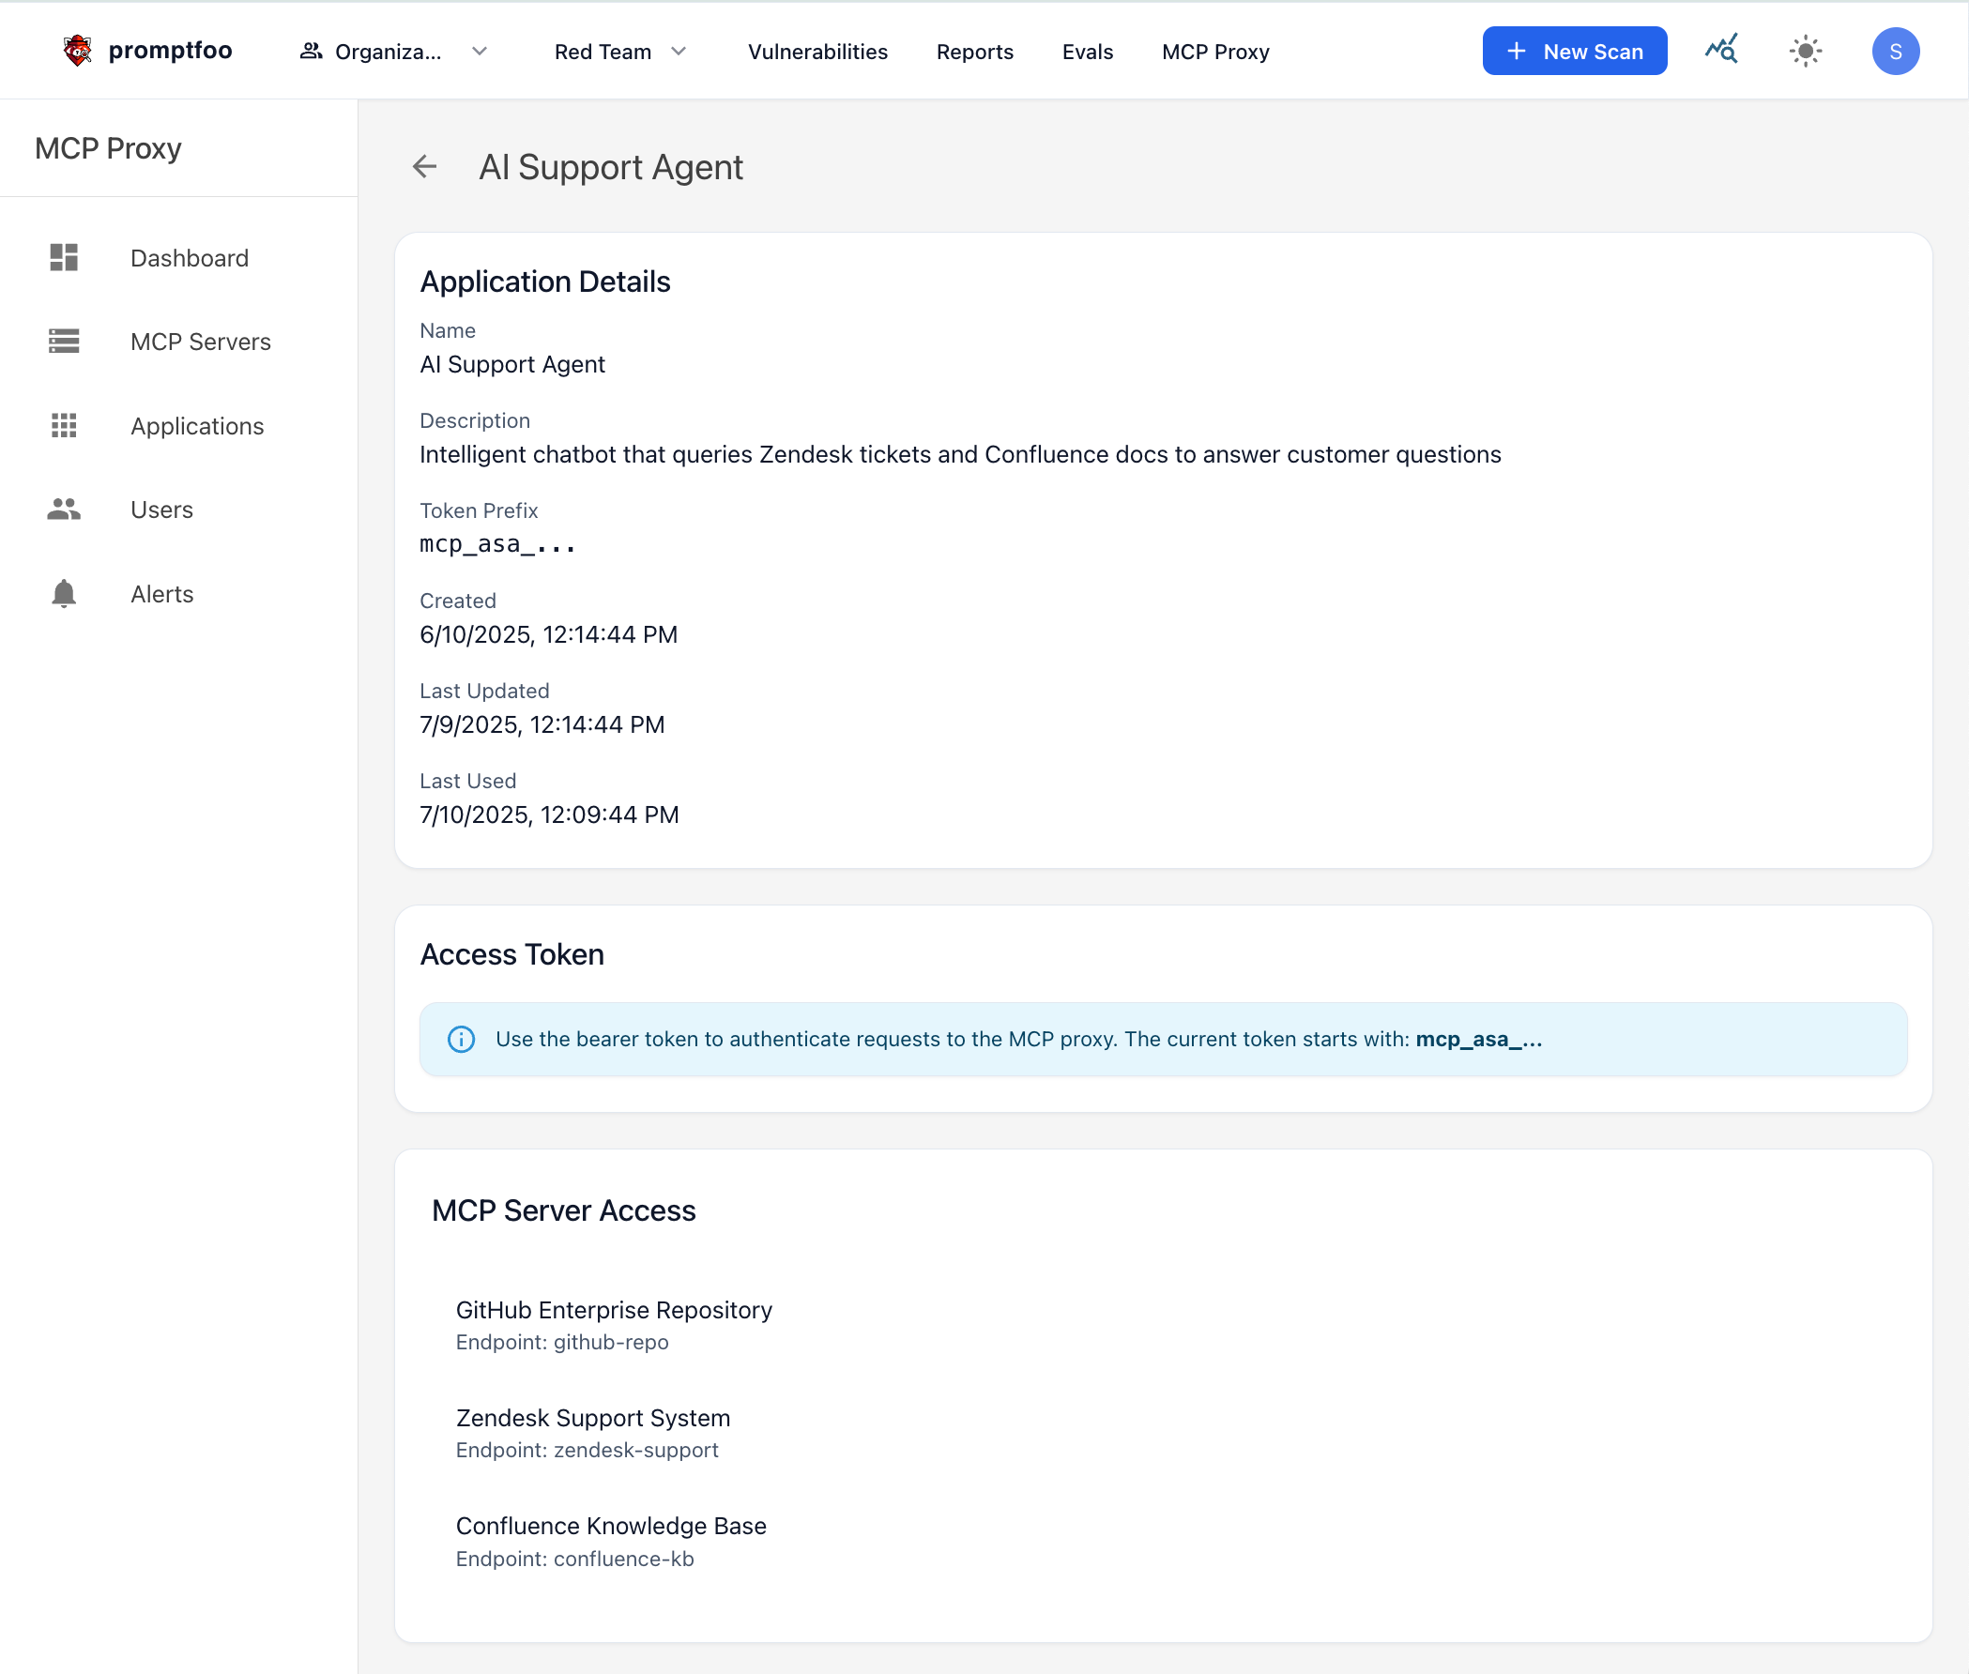Switch to the Vulnerabilities tab
This screenshot has width=1969, height=1674.
click(817, 52)
